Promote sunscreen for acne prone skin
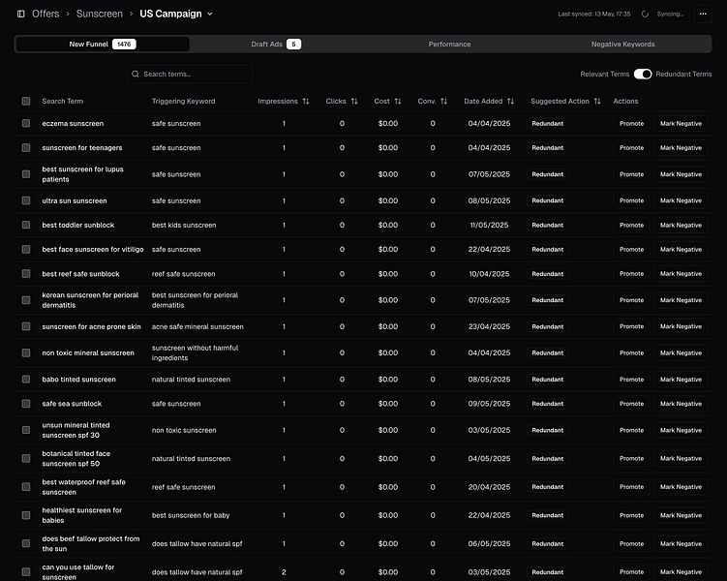This screenshot has width=727, height=581. (631, 326)
